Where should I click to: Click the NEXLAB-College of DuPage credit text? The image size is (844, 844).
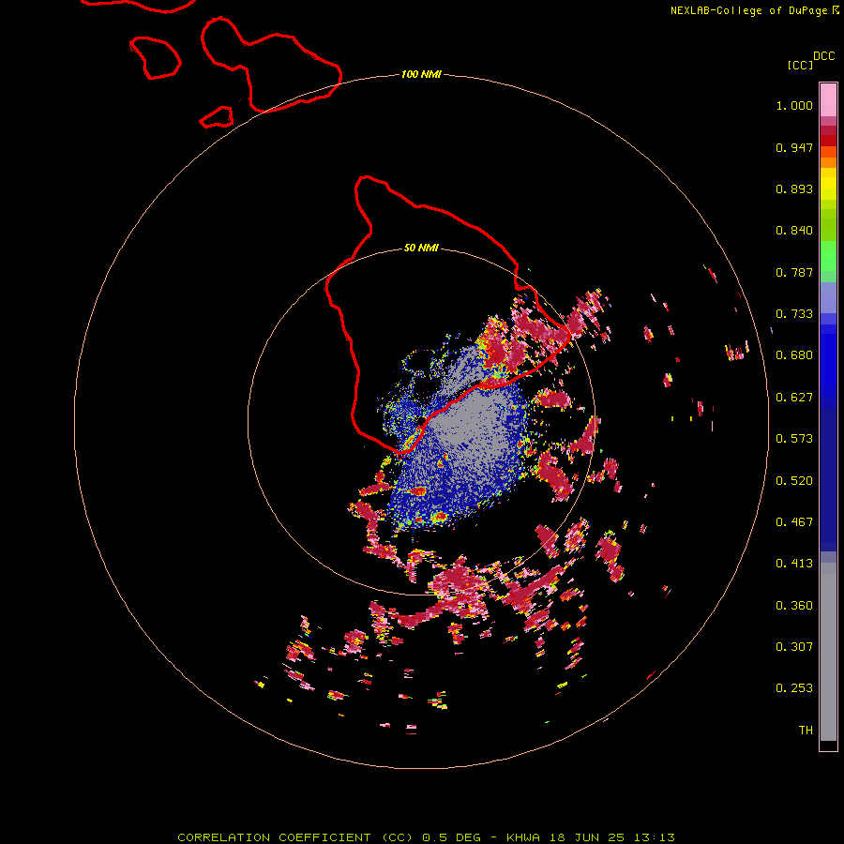(x=748, y=10)
